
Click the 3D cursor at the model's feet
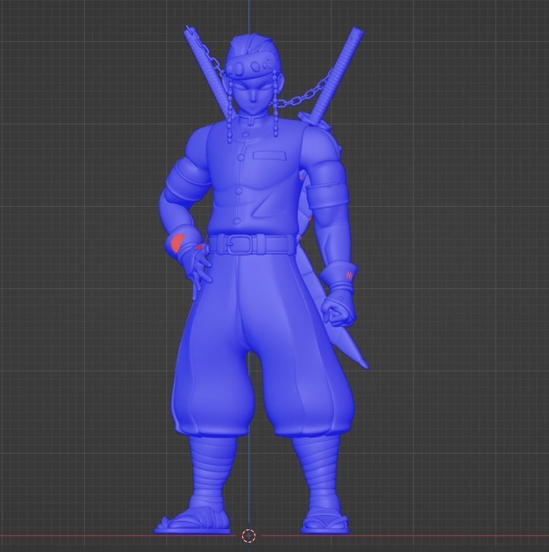coord(248,536)
